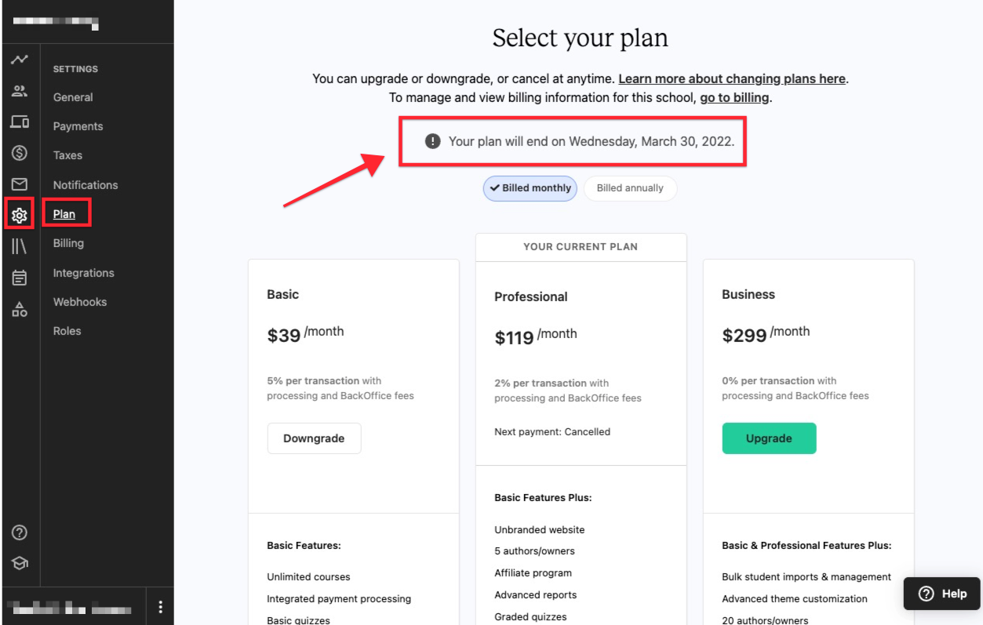
Task: Open the Site devices icon
Action: [20, 122]
